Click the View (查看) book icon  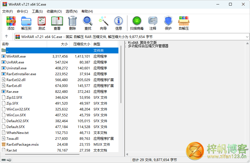57,21
